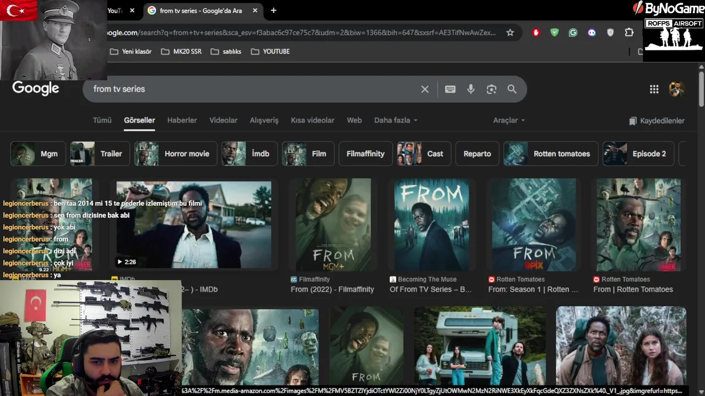The image size is (705, 396).
Task: Open the Discord-like purple extension icon
Action: pos(592,32)
